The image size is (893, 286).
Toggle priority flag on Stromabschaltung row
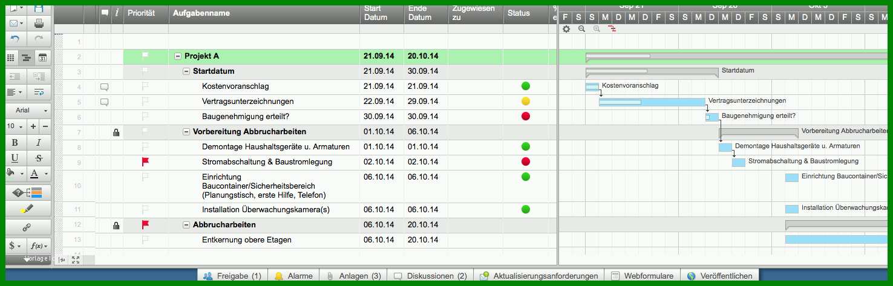[145, 161]
